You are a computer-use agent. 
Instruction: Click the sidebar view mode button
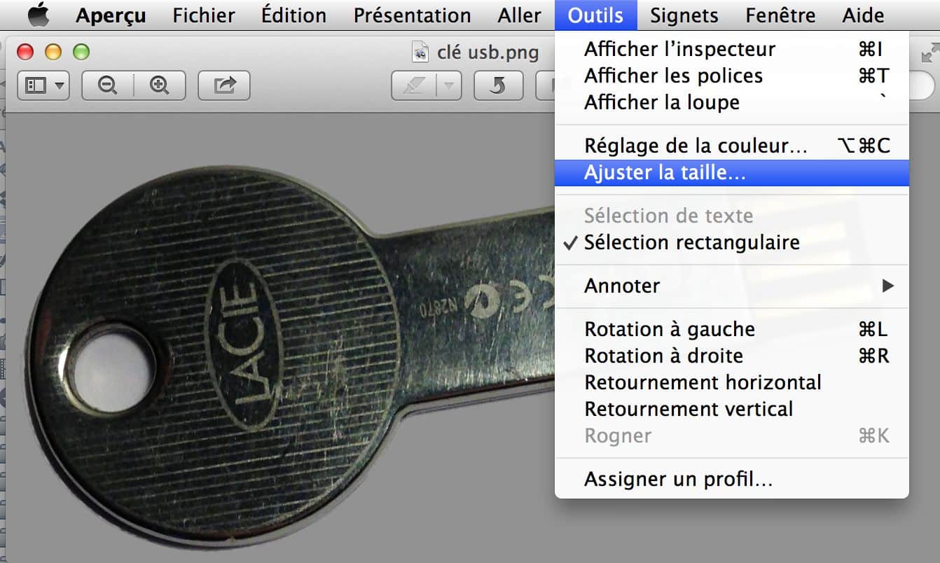tap(43, 85)
